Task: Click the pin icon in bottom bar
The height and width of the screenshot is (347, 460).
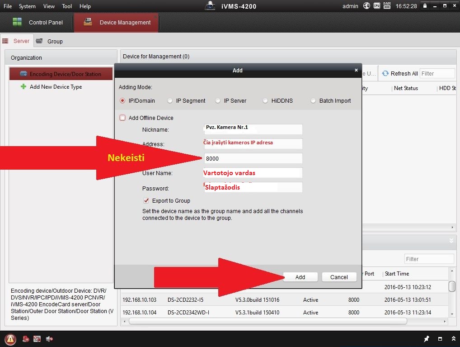Action: (x=426, y=339)
